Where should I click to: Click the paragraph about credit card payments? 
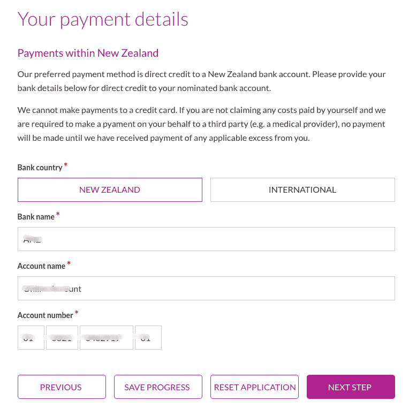click(201, 124)
